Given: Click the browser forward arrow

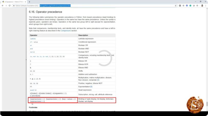Looking at the screenshot, I should click(6, 6).
